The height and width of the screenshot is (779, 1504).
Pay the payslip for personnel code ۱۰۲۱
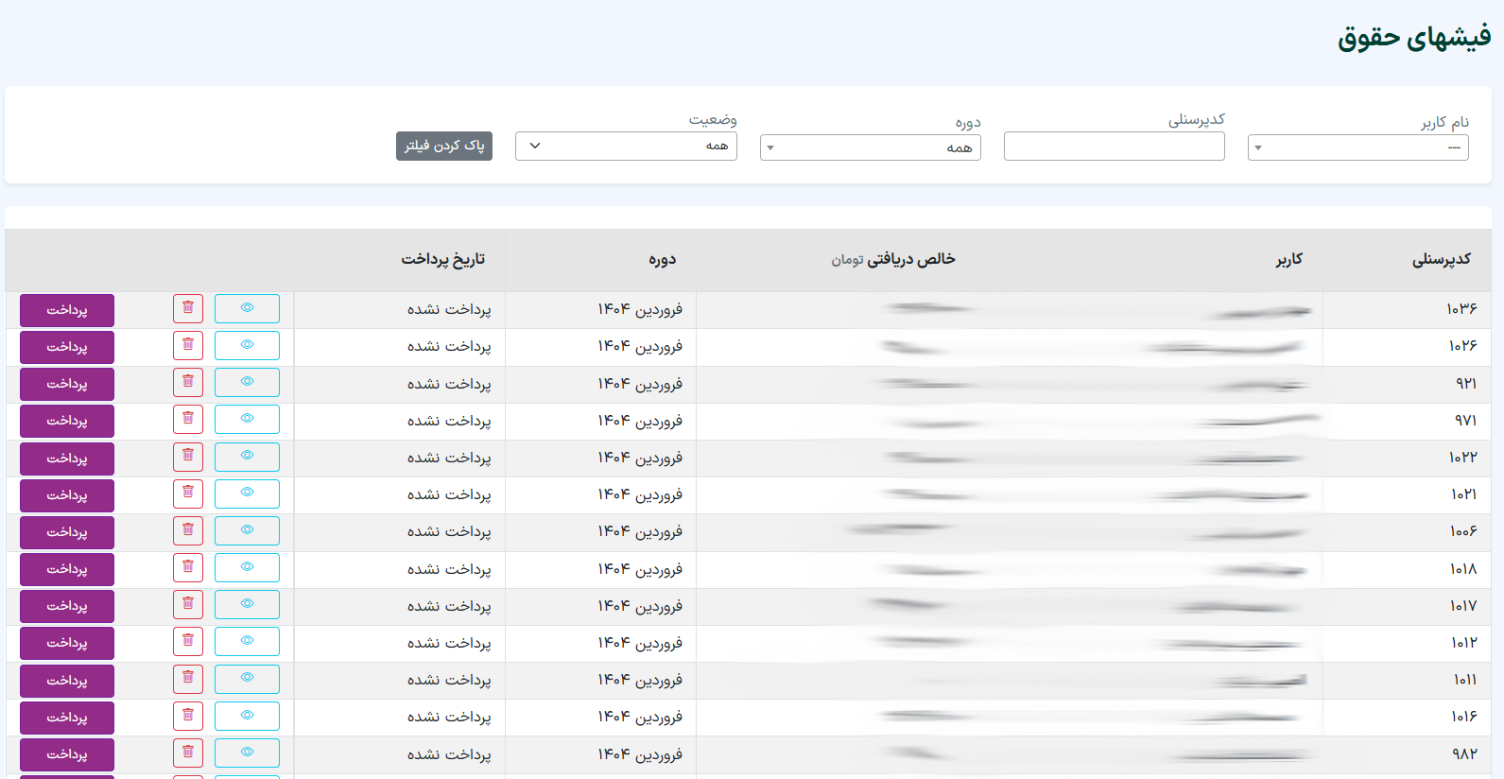pos(67,495)
